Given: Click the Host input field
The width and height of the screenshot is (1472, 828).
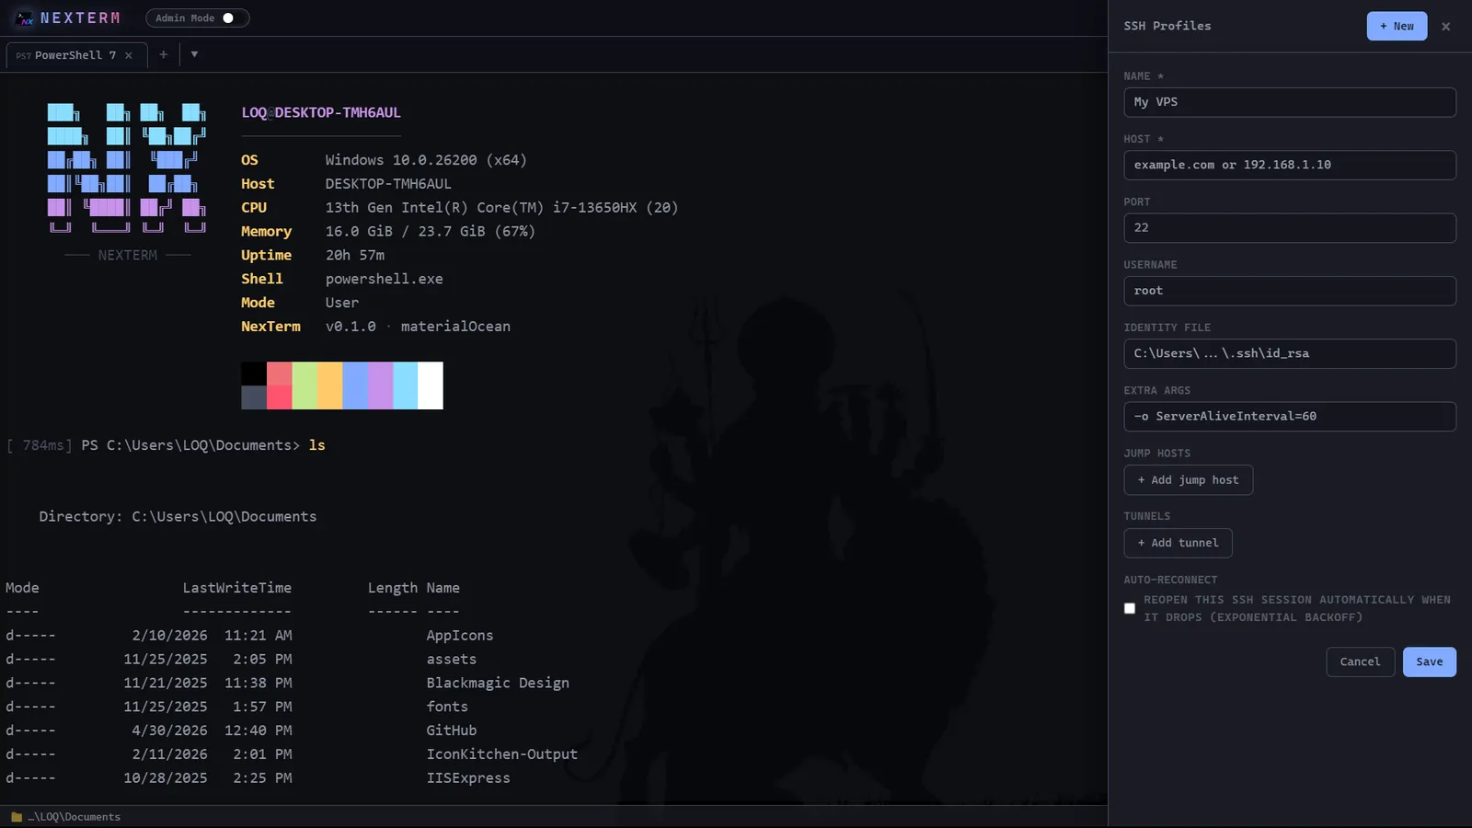Looking at the screenshot, I should click(1289, 165).
